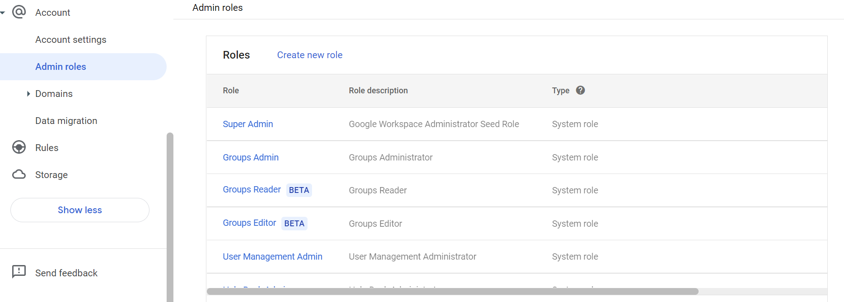Image resolution: width=844 pixels, height=302 pixels.
Task: Click the Storage cloud icon
Action: (19, 174)
